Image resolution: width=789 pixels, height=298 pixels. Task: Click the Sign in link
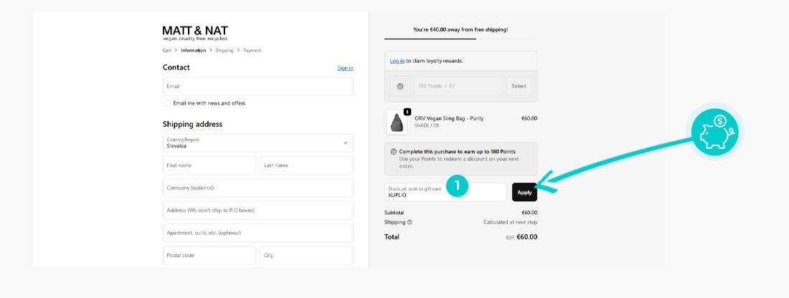point(345,68)
